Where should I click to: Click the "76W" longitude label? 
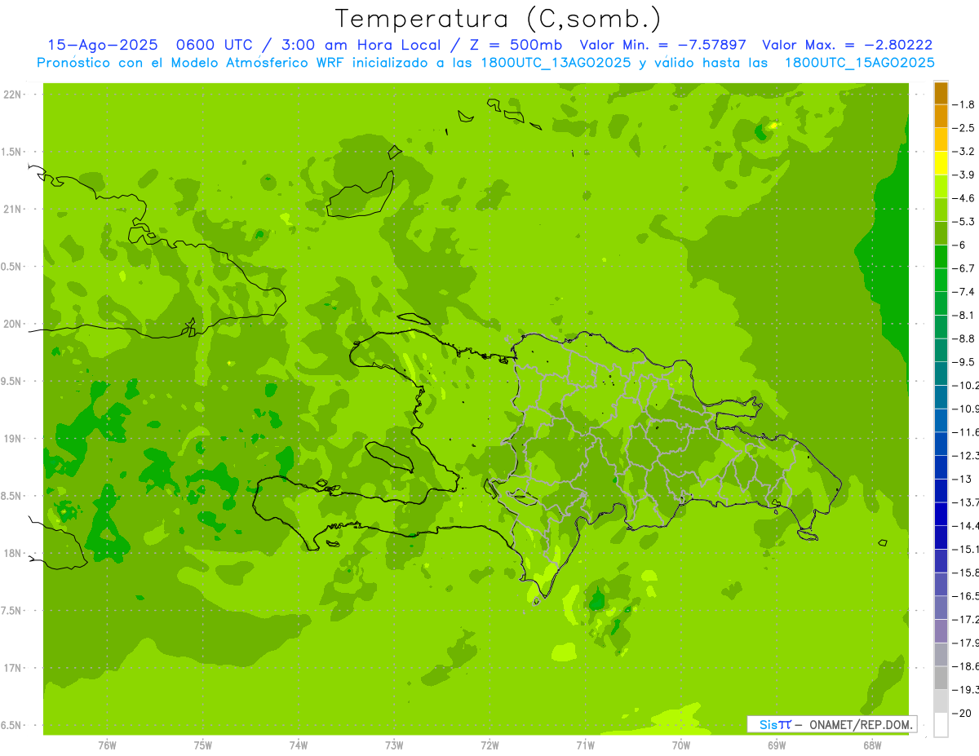coord(107,745)
